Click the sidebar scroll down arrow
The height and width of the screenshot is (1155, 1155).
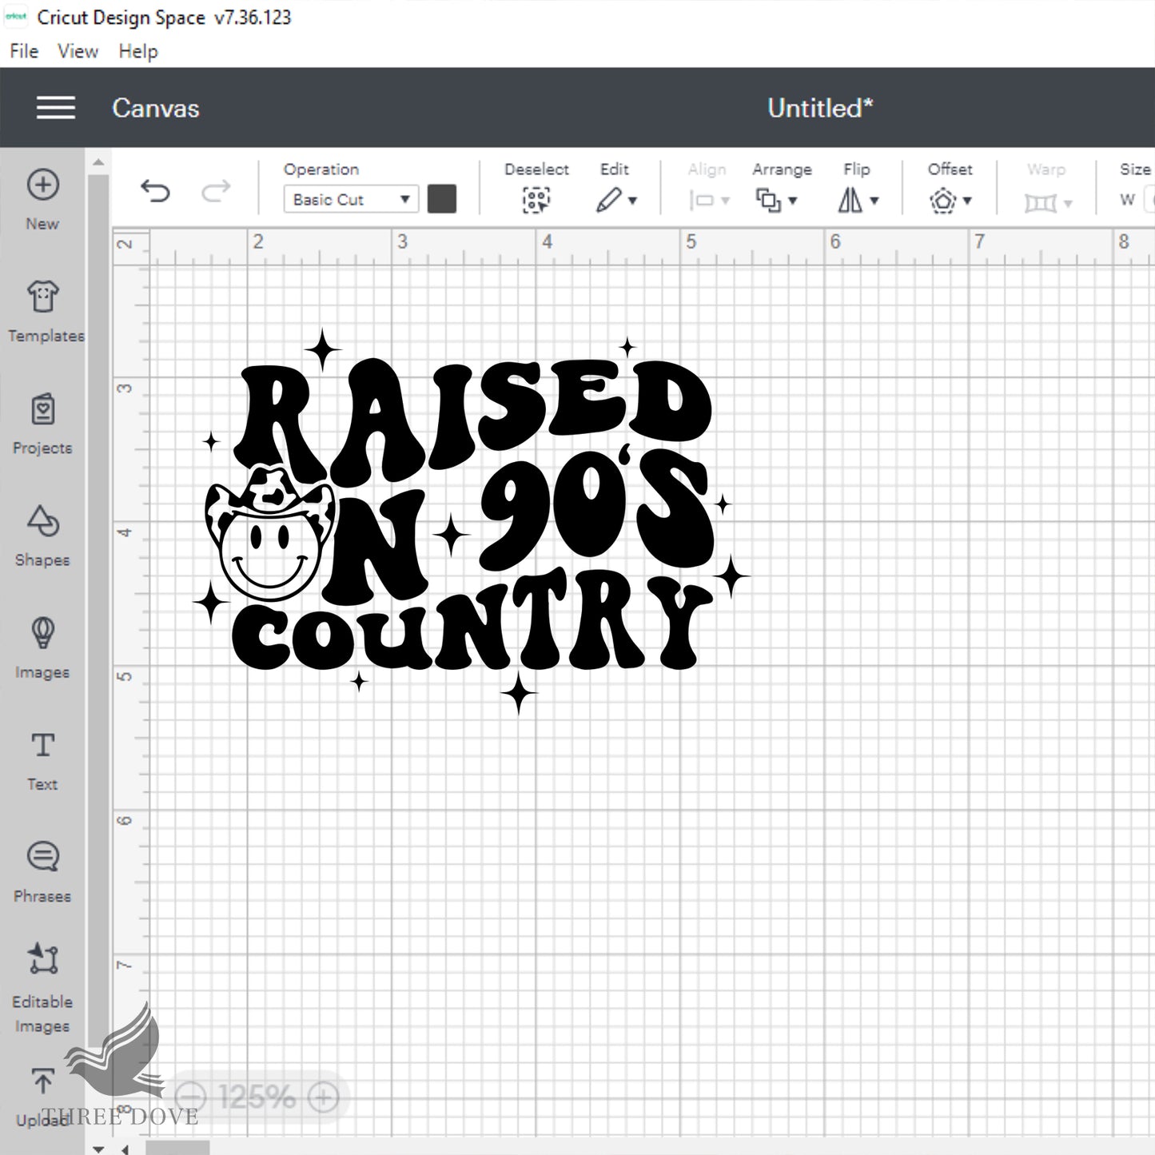coord(98,1149)
